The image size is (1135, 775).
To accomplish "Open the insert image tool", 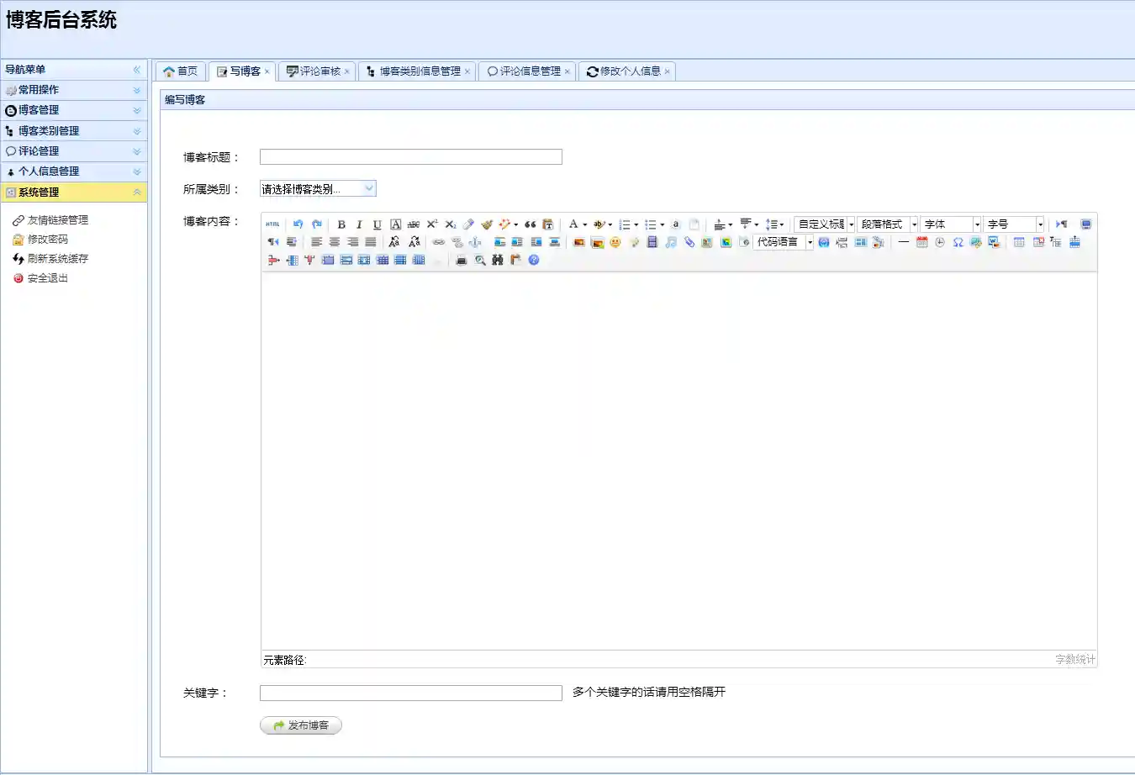I will coord(578,242).
